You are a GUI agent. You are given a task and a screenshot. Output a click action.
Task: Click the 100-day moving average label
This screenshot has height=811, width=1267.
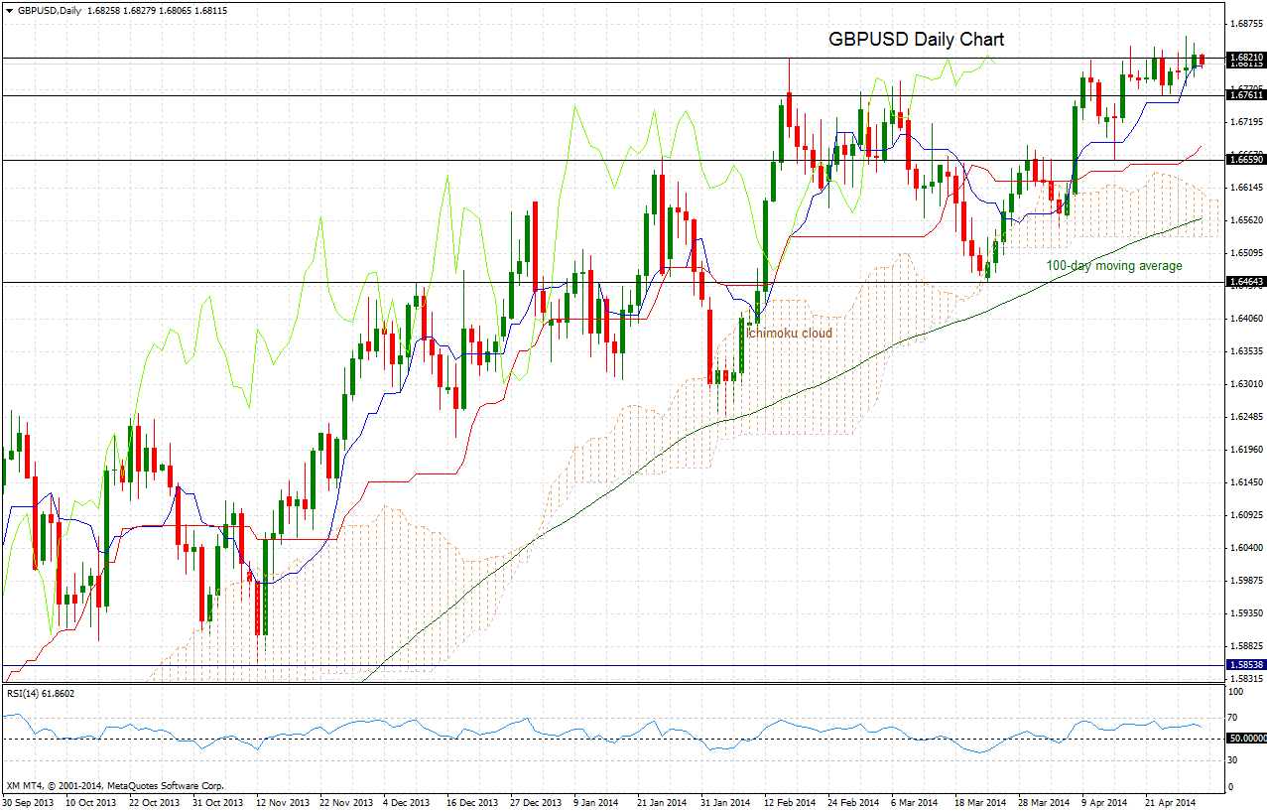click(1114, 266)
